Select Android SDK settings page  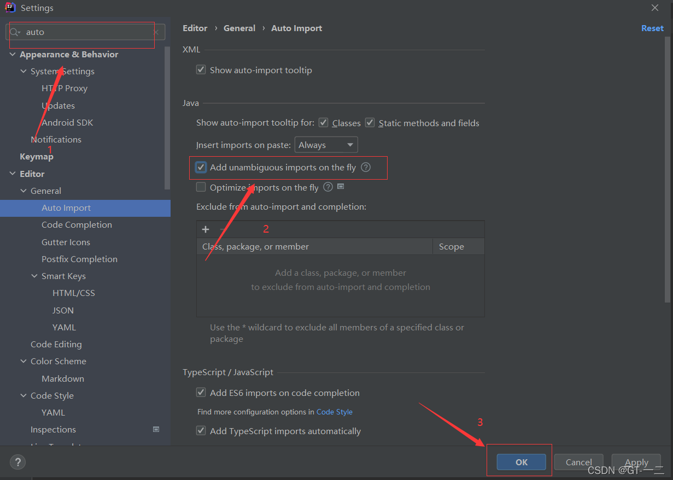(67, 122)
